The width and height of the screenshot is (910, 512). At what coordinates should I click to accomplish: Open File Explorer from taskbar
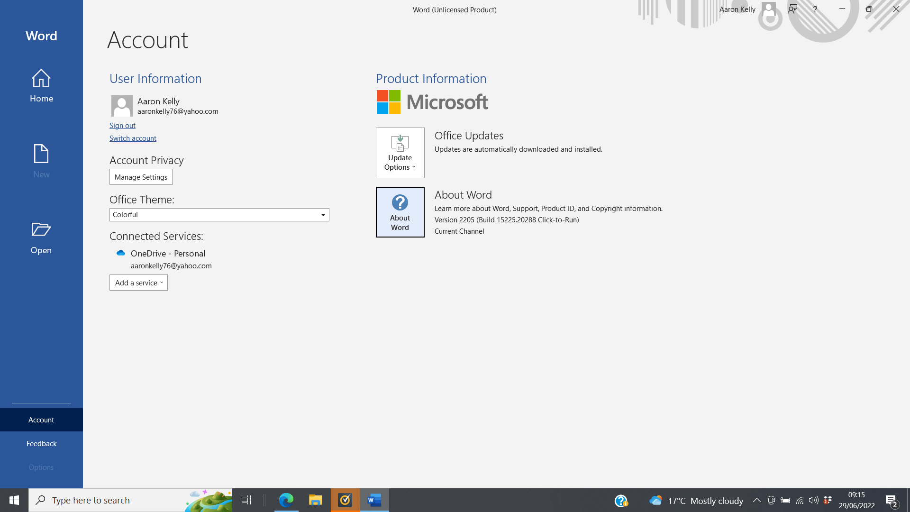point(316,500)
